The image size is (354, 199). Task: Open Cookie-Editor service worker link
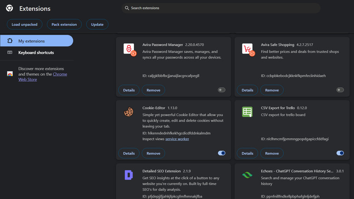[177, 139]
